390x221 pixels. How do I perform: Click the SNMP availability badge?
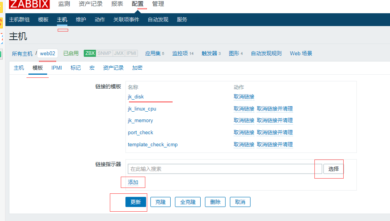point(104,53)
